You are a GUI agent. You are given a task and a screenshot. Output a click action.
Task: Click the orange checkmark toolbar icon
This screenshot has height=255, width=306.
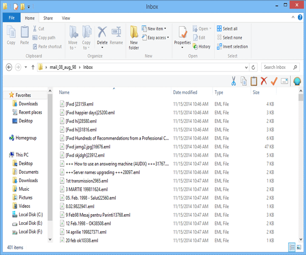point(274,81)
